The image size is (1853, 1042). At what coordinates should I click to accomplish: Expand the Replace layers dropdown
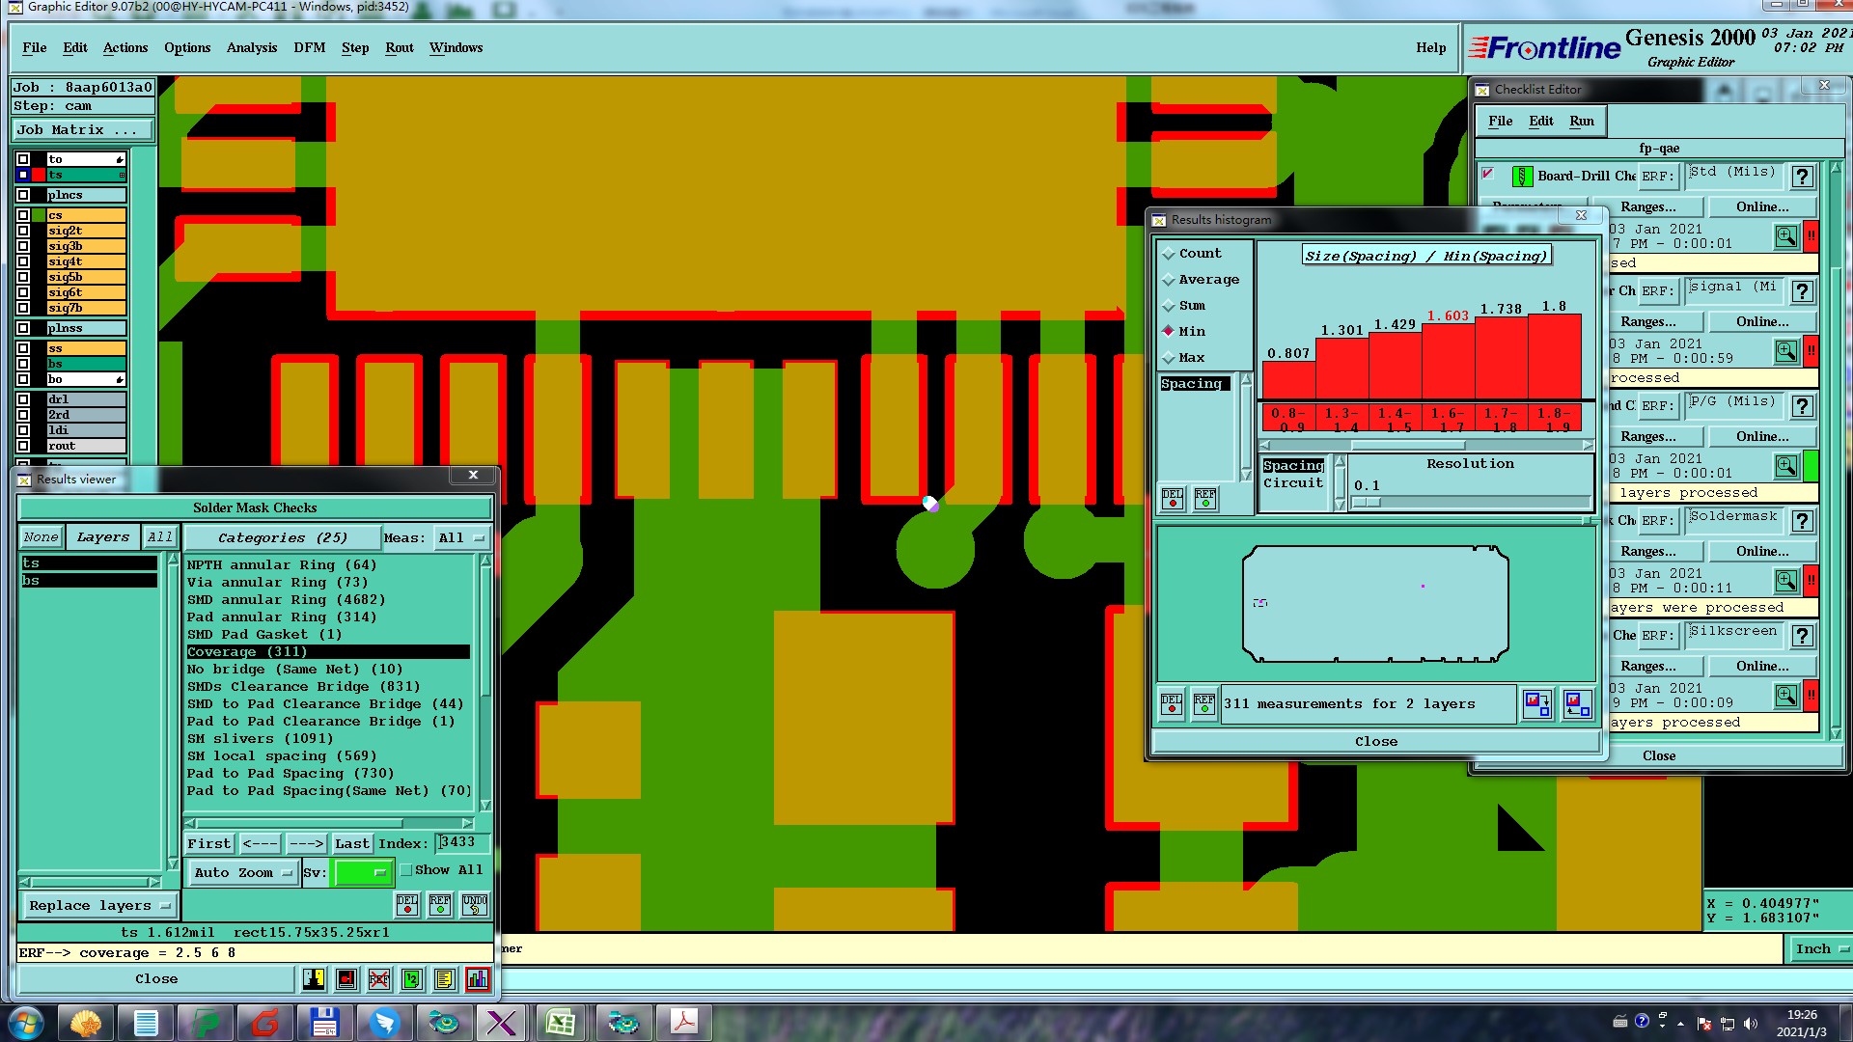pyautogui.click(x=99, y=906)
